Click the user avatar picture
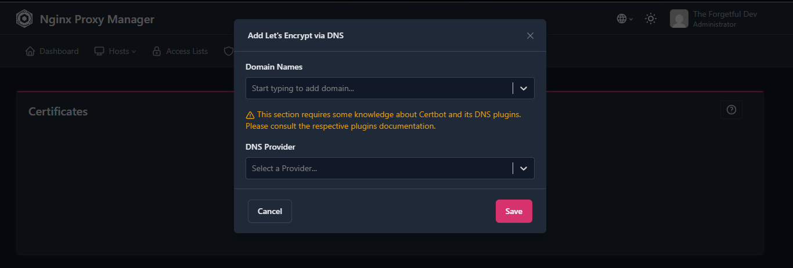The image size is (793, 268). tap(679, 19)
